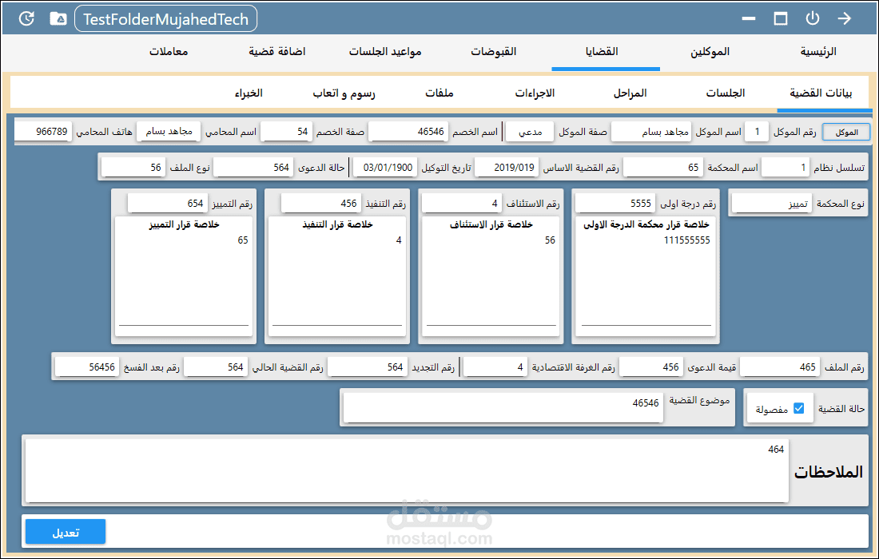This screenshot has width=879, height=559.
Task: Open the معاملات tab
Action: pyautogui.click(x=169, y=52)
